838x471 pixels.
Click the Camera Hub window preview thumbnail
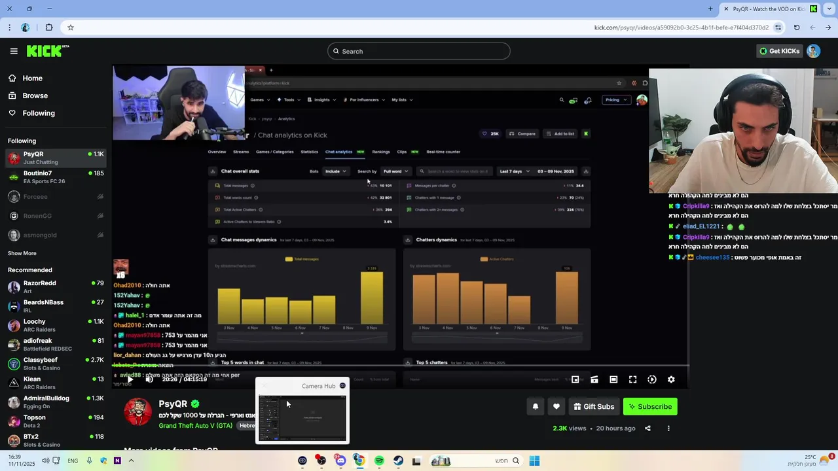pyautogui.click(x=302, y=418)
